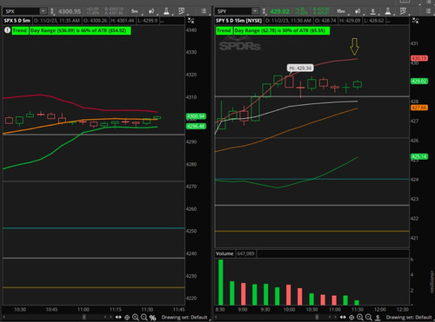Click the left scroll arrow under SPX chart

(4, 317)
